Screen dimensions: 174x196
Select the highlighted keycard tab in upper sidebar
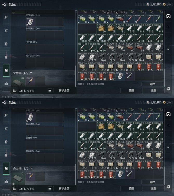(x=6, y=70)
